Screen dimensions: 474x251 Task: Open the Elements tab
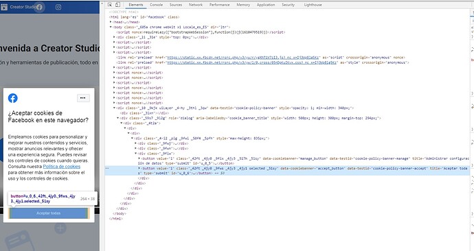[x=136, y=5]
